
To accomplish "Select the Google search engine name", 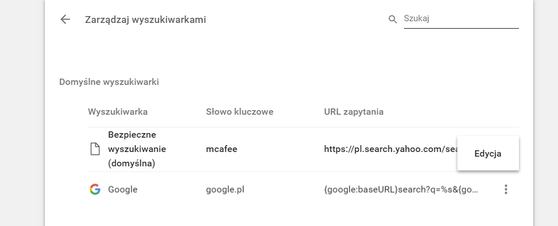I will (x=123, y=189).
